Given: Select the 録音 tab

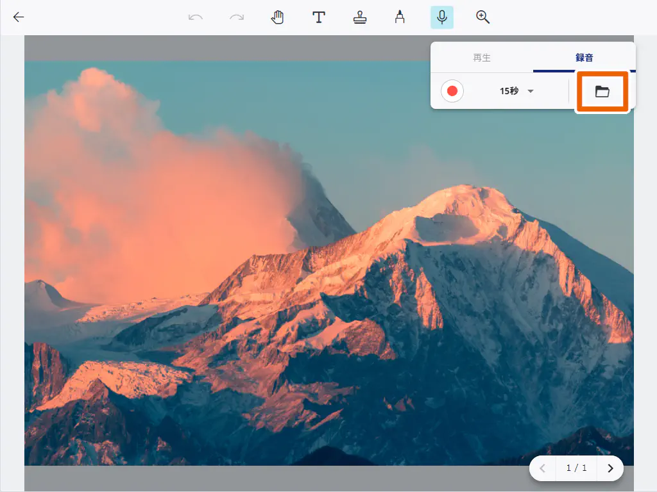Looking at the screenshot, I should click(x=584, y=58).
